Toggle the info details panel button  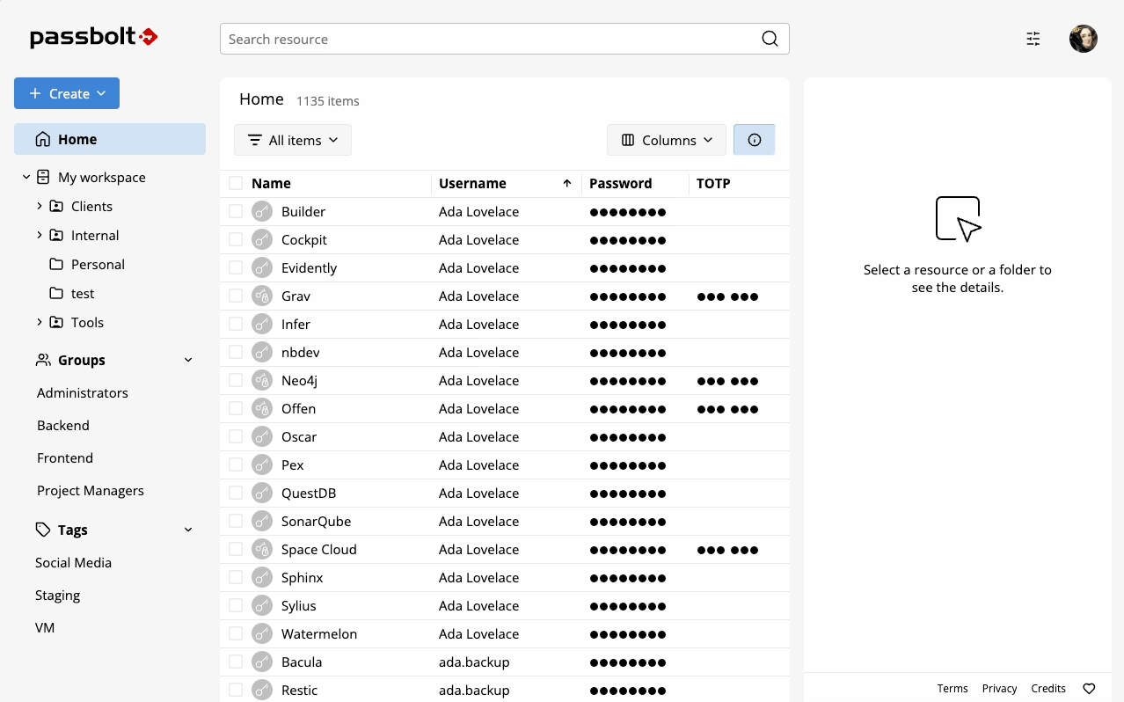[x=755, y=140]
